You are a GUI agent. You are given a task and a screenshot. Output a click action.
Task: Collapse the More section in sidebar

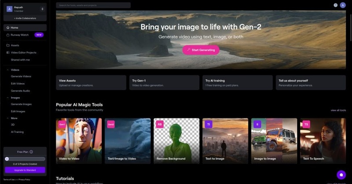7,118
